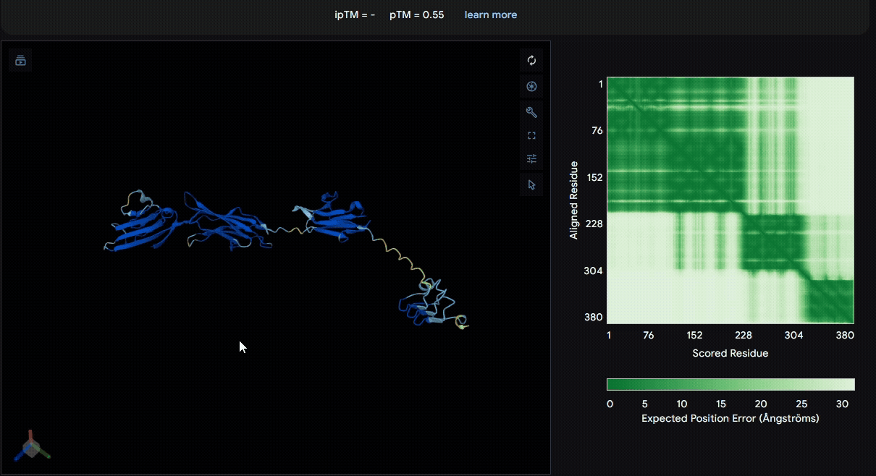The width and height of the screenshot is (876, 476).
Task: Open the animation/state panel icon at top-left
Action: (20, 60)
